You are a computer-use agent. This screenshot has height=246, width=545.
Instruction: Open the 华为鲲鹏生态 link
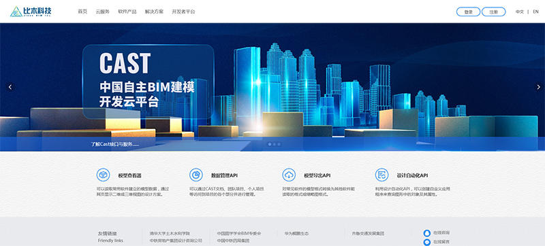(296, 234)
